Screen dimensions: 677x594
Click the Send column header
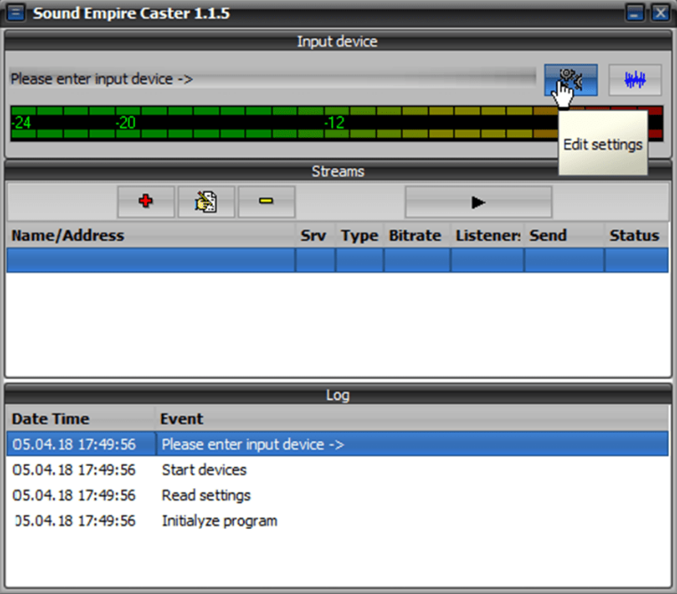pyautogui.click(x=564, y=236)
